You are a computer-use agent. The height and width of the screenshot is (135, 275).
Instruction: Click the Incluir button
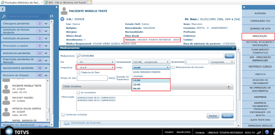click(228, 116)
